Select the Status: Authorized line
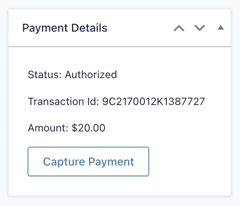 point(72,75)
